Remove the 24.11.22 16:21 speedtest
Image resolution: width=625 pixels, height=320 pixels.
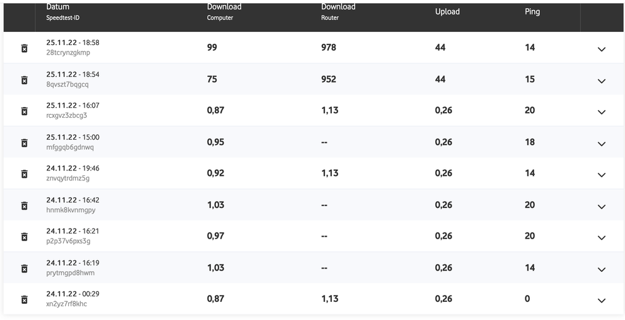(x=24, y=237)
